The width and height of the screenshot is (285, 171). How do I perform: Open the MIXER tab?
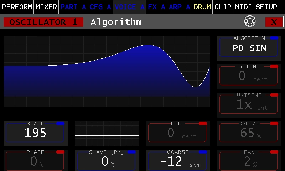pos(46,7)
